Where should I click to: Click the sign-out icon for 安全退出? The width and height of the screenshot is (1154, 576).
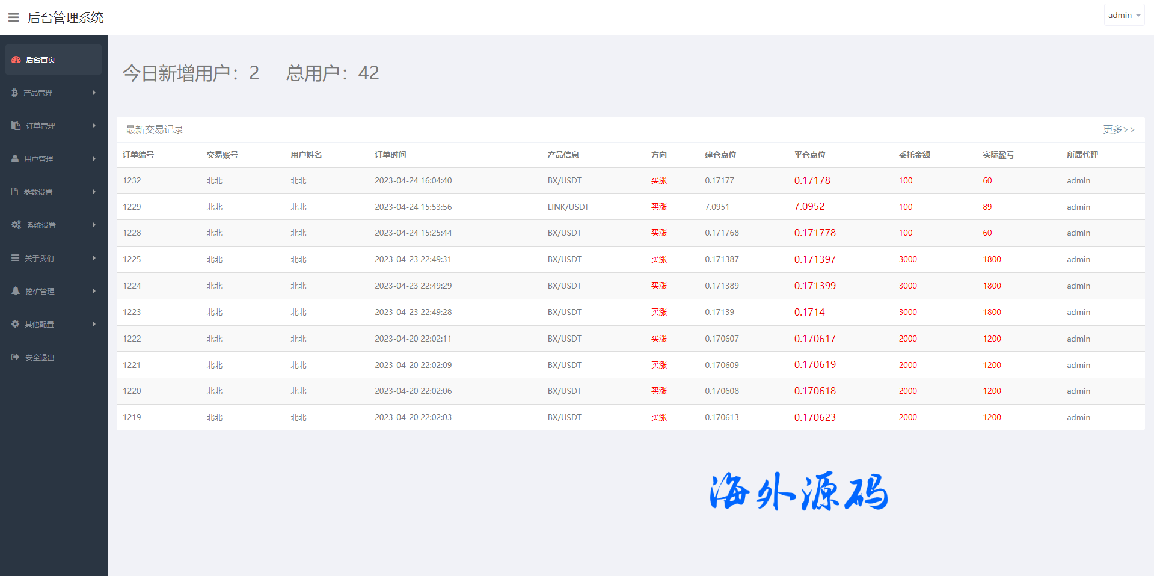click(x=16, y=357)
